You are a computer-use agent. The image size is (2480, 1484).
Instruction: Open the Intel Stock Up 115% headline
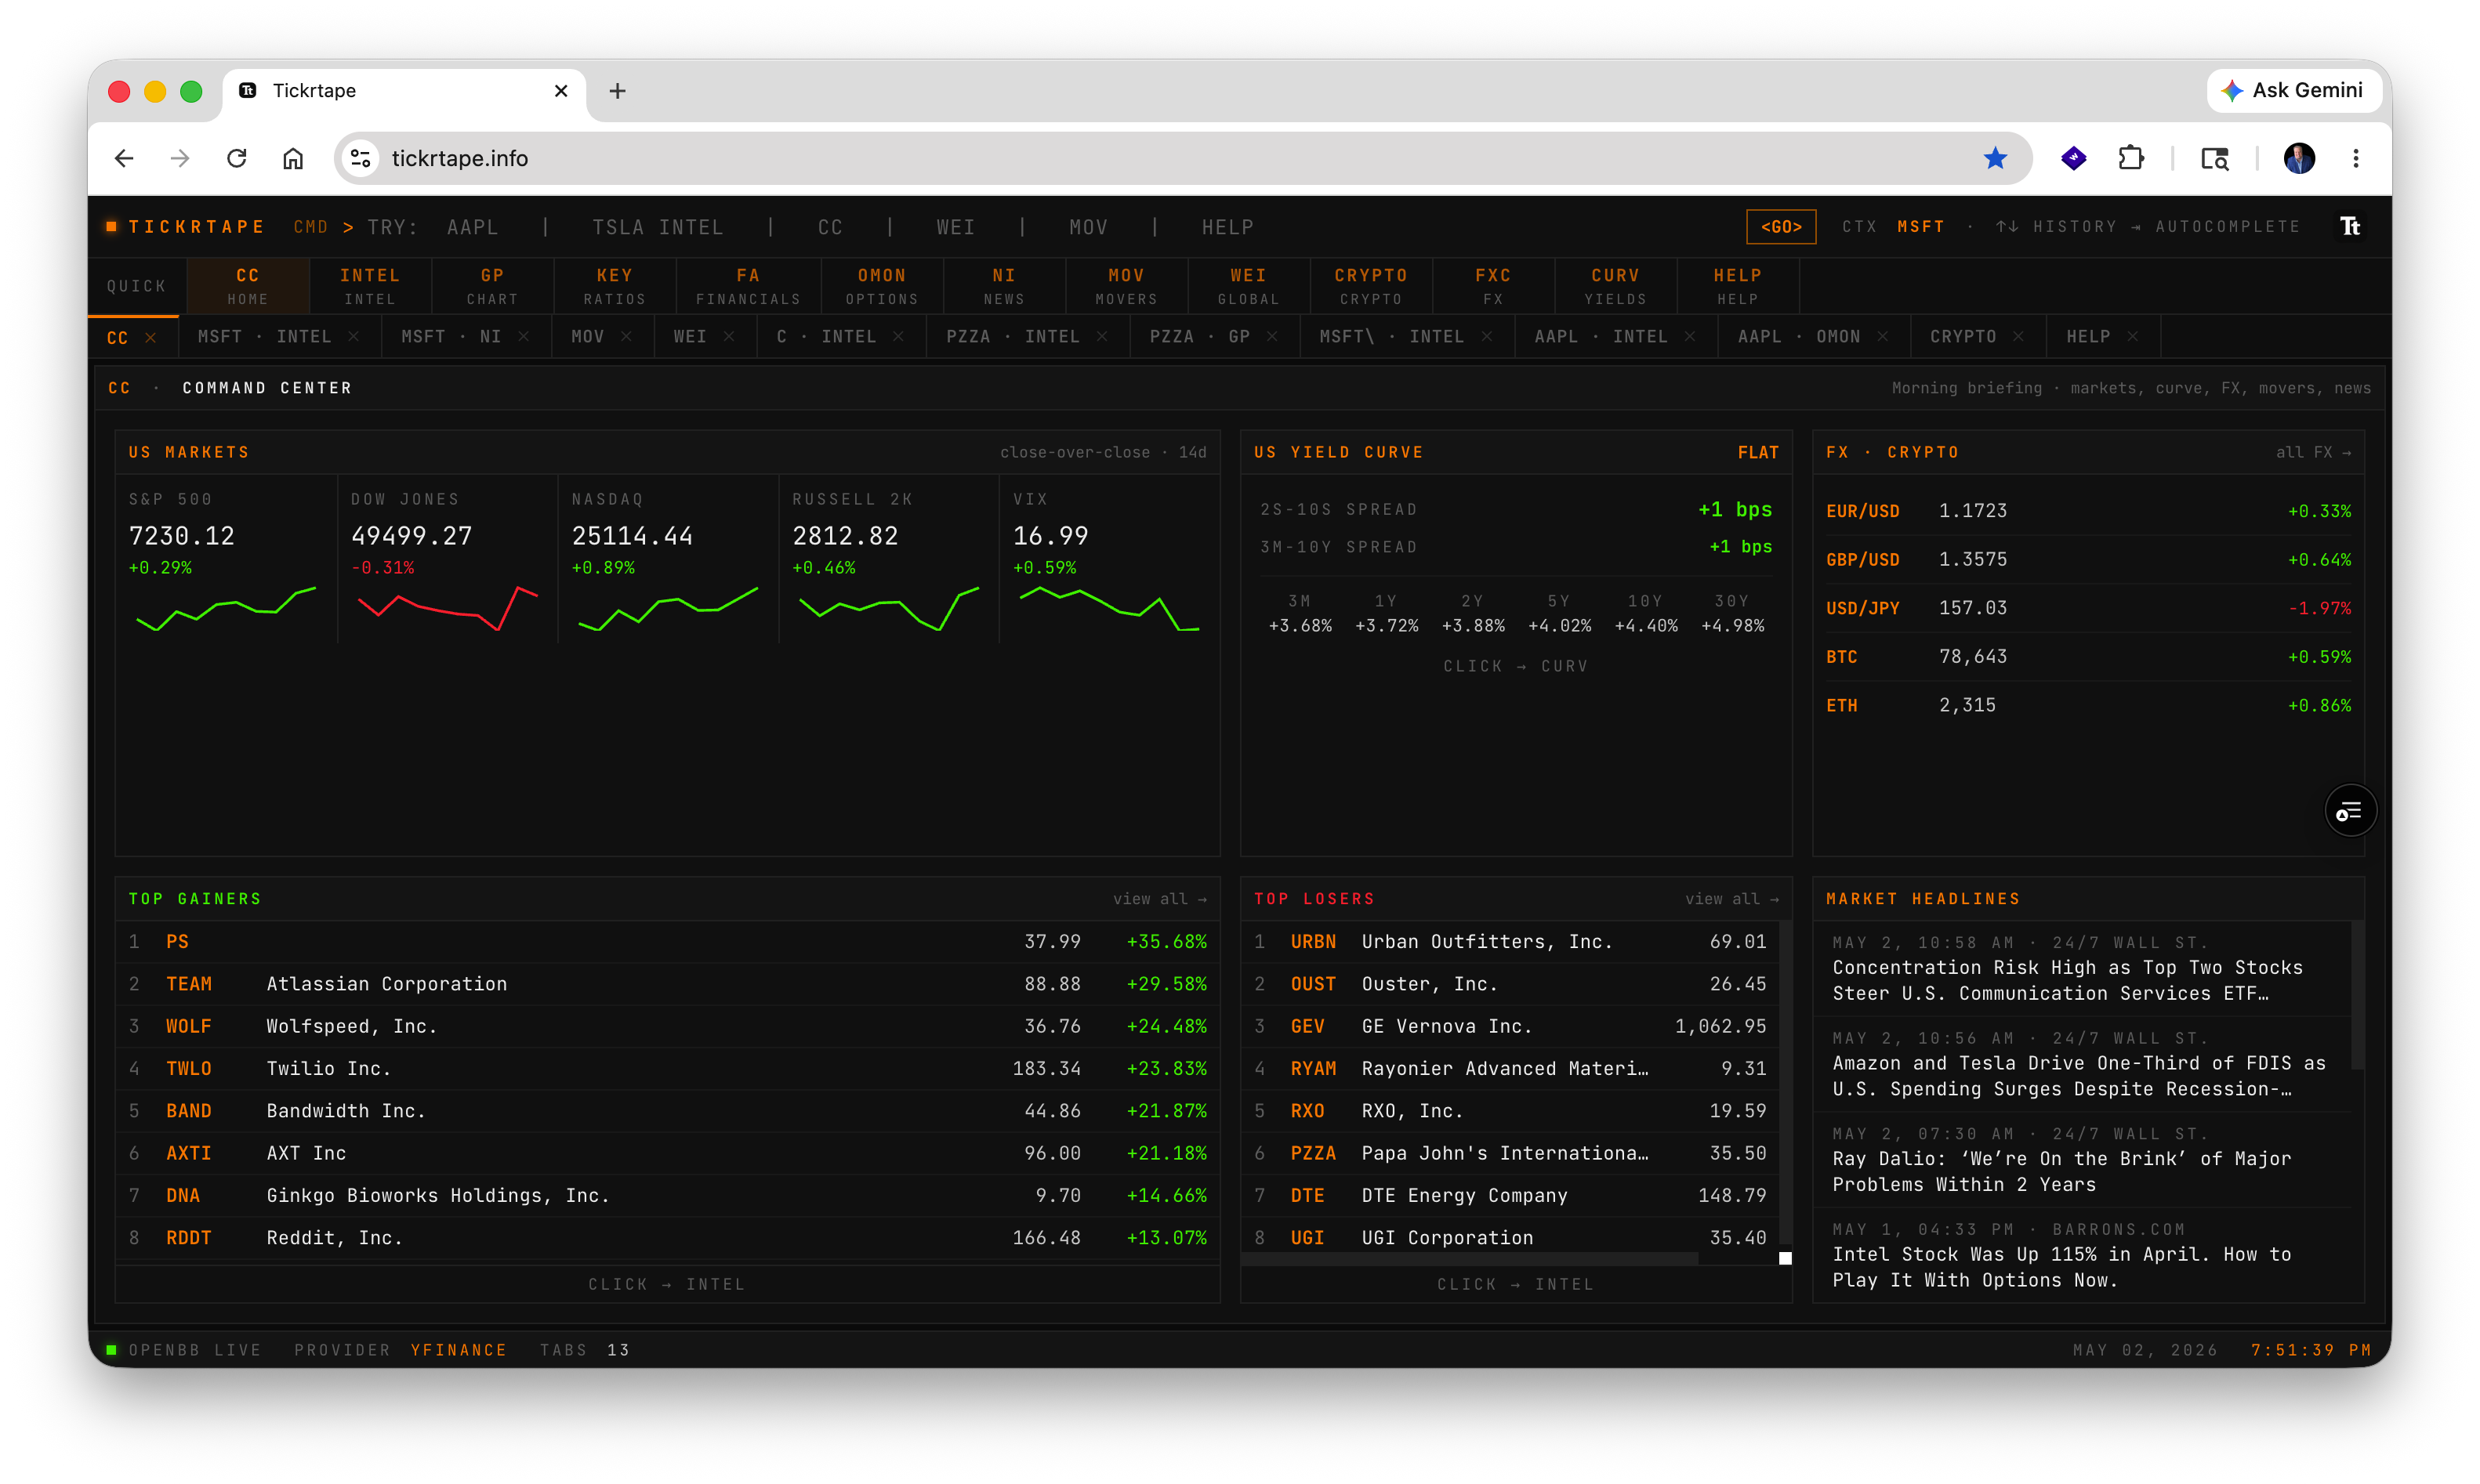click(2081, 1256)
